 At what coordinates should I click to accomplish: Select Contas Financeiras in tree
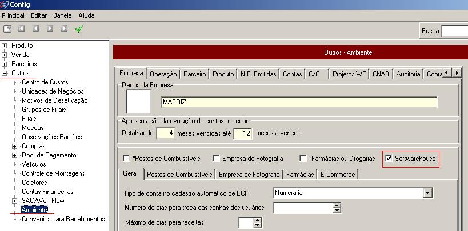(47, 192)
